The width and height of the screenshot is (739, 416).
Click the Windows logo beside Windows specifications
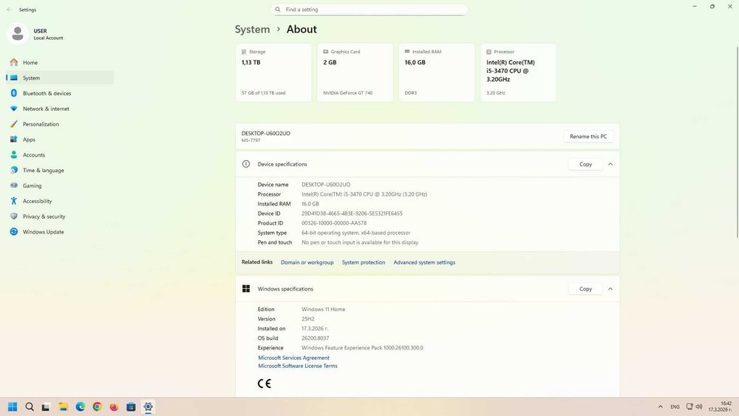tap(246, 289)
